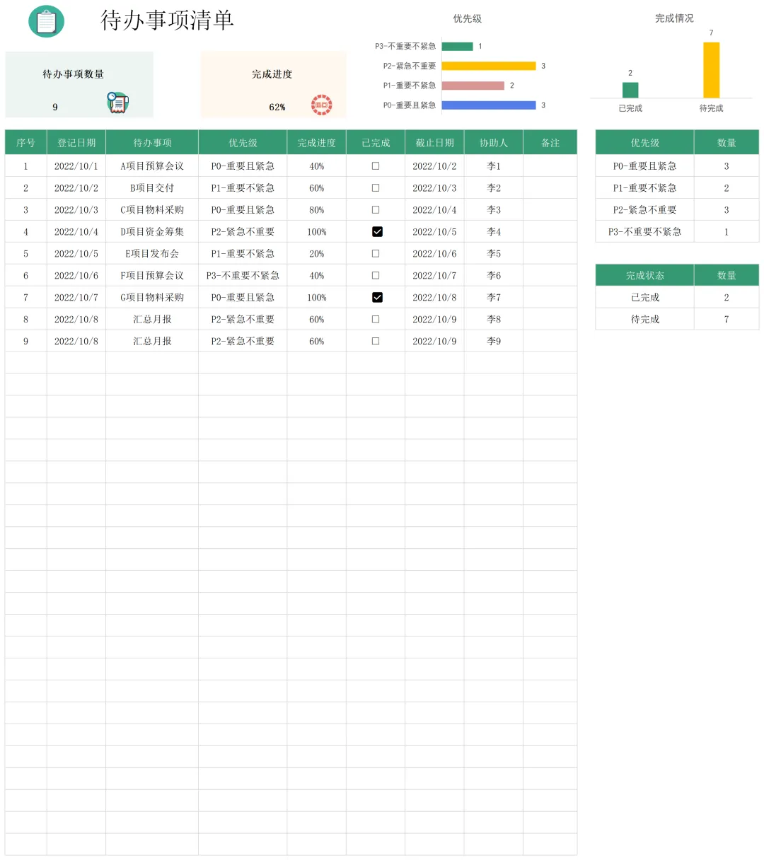Click the 62% completion value

point(277,107)
